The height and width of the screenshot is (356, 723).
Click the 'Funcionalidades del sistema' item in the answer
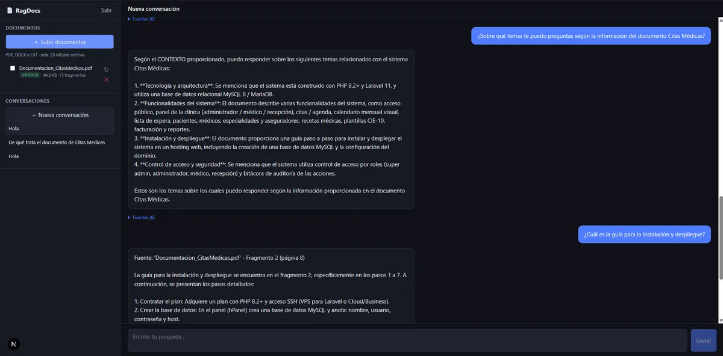click(267, 116)
